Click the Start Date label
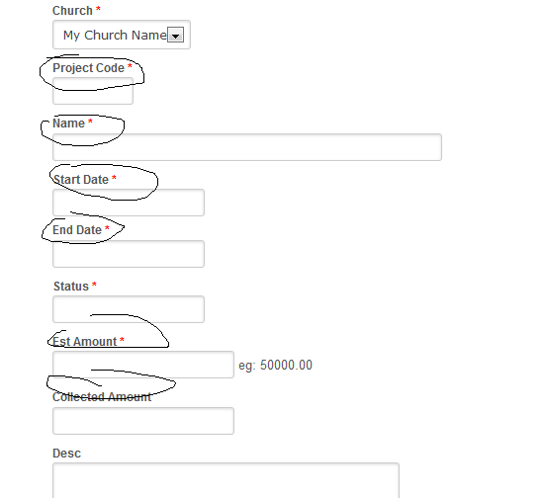544x498 pixels. point(81,180)
